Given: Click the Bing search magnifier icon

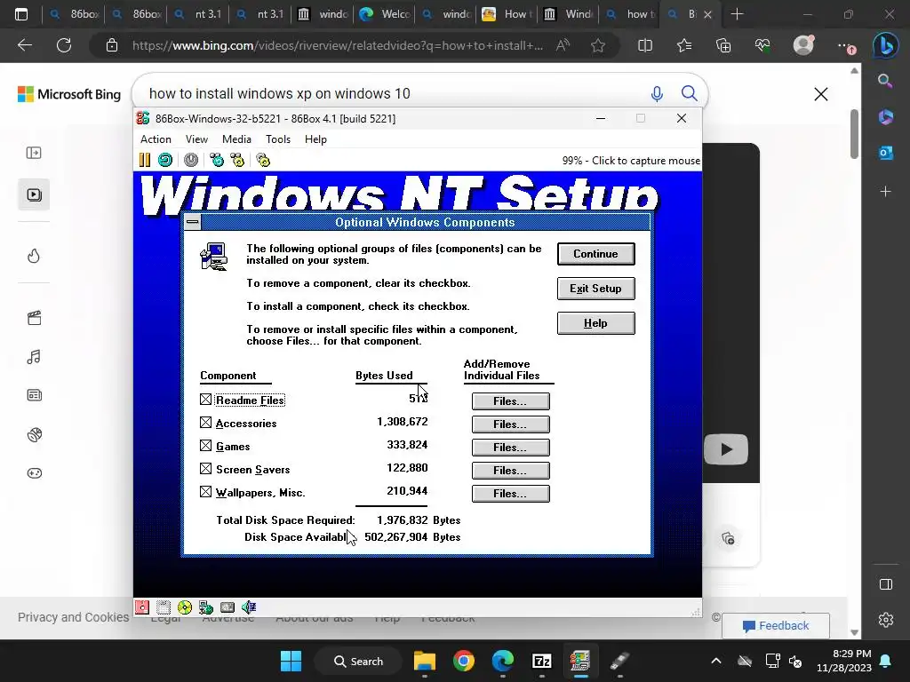Looking at the screenshot, I should coord(689,93).
